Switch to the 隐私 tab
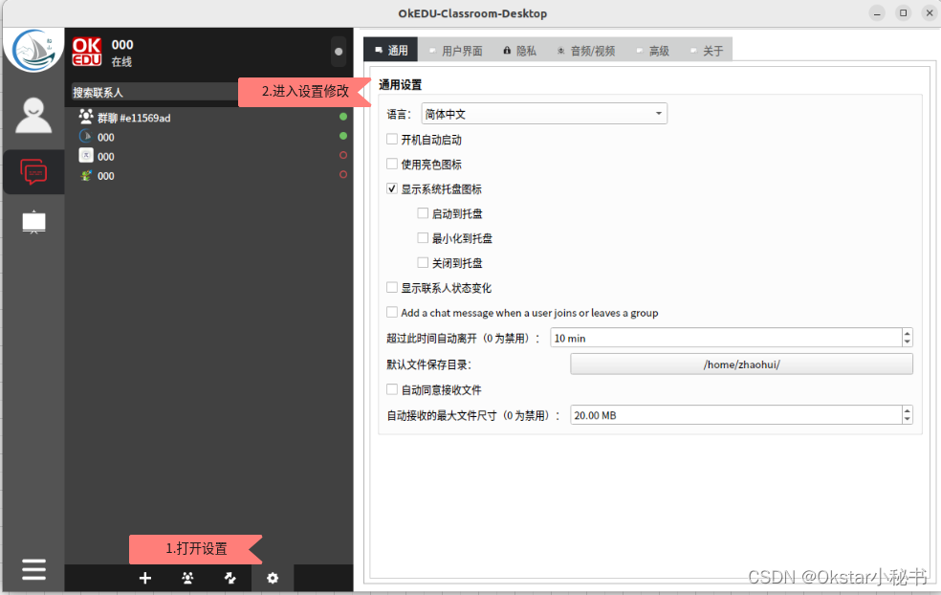The width and height of the screenshot is (941, 595). (x=519, y=51)
